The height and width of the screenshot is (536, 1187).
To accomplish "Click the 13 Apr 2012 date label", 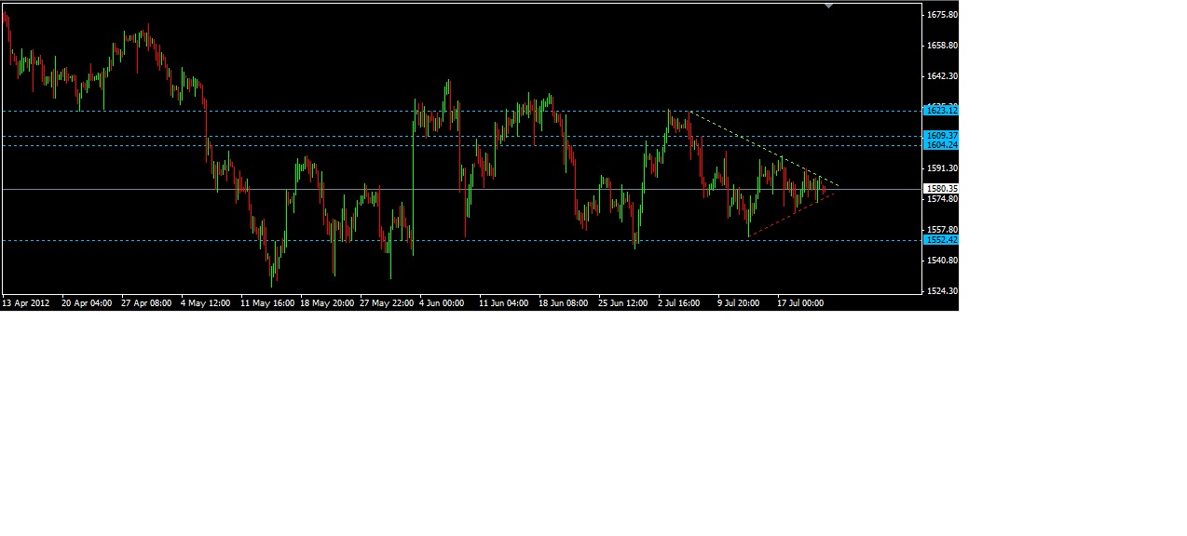I will coord(25,302).
